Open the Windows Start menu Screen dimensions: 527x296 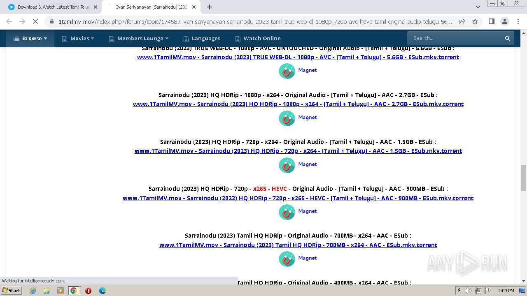[12, 291]
